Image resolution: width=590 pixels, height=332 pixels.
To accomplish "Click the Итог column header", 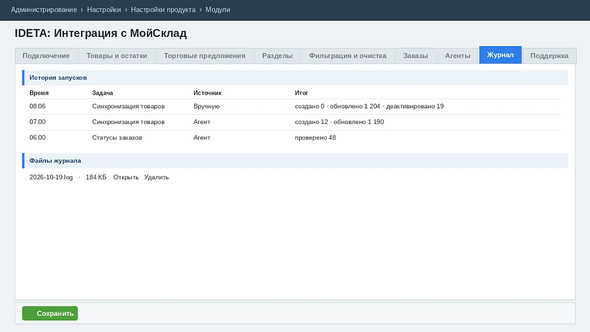I will [x=301, y=93].
